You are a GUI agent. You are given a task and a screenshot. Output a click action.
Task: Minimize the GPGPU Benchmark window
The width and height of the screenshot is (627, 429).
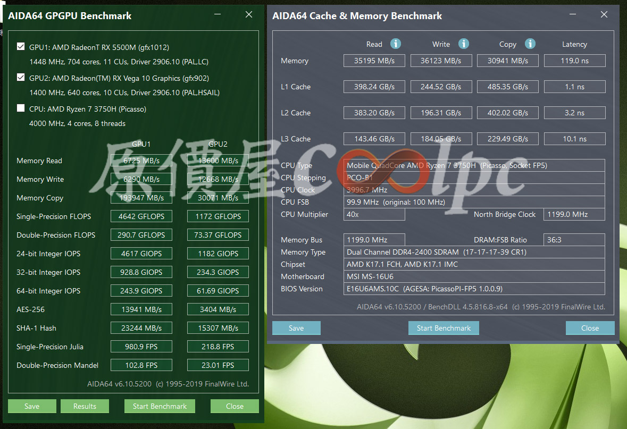pyautogui.click(x=218, y=14)
